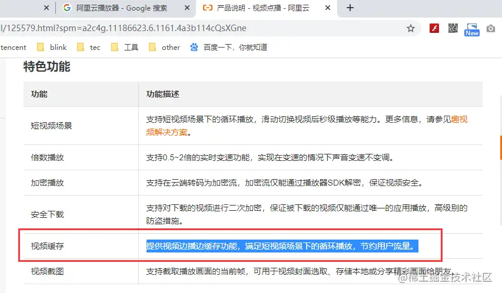The width and height of the screenshot is (502, 293).
Task: Open the Flash extension icon
Action: pyautogui.click(x=434, y=28)
